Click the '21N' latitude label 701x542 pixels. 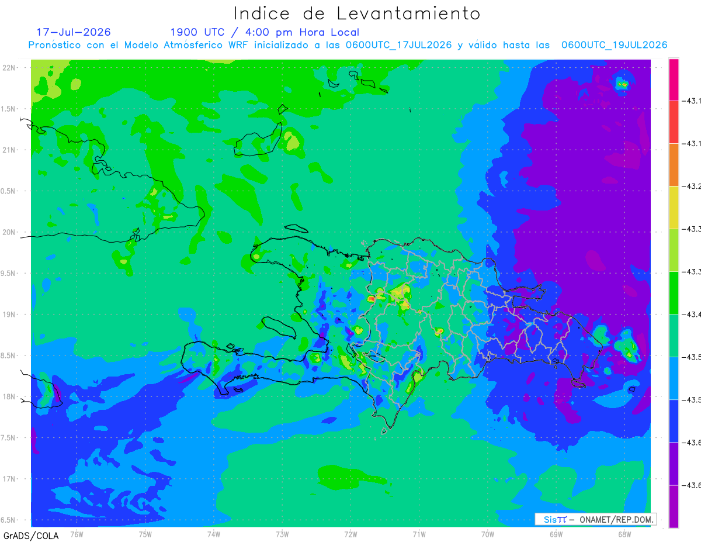pos(9,150)
